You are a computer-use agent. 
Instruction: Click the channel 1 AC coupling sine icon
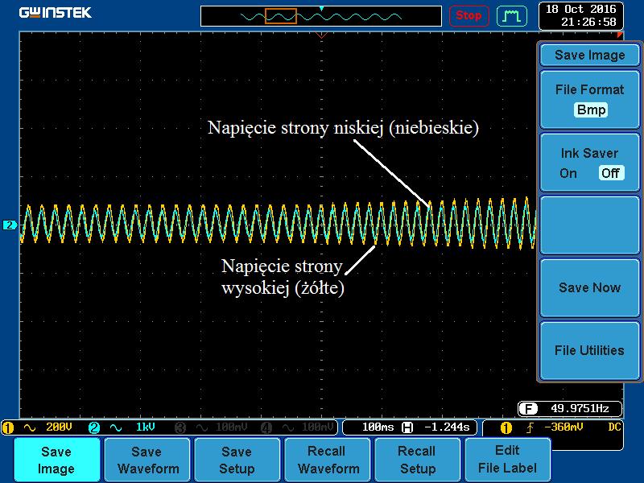(x=30, y=427)
